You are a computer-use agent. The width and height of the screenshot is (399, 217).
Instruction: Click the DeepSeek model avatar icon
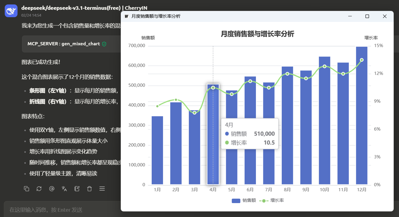point(11,11)
